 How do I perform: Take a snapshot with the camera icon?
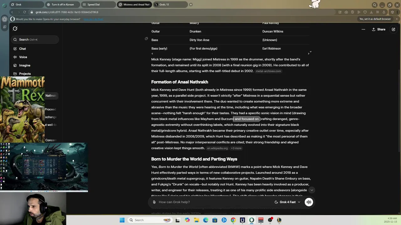click(x=346, y=12)
